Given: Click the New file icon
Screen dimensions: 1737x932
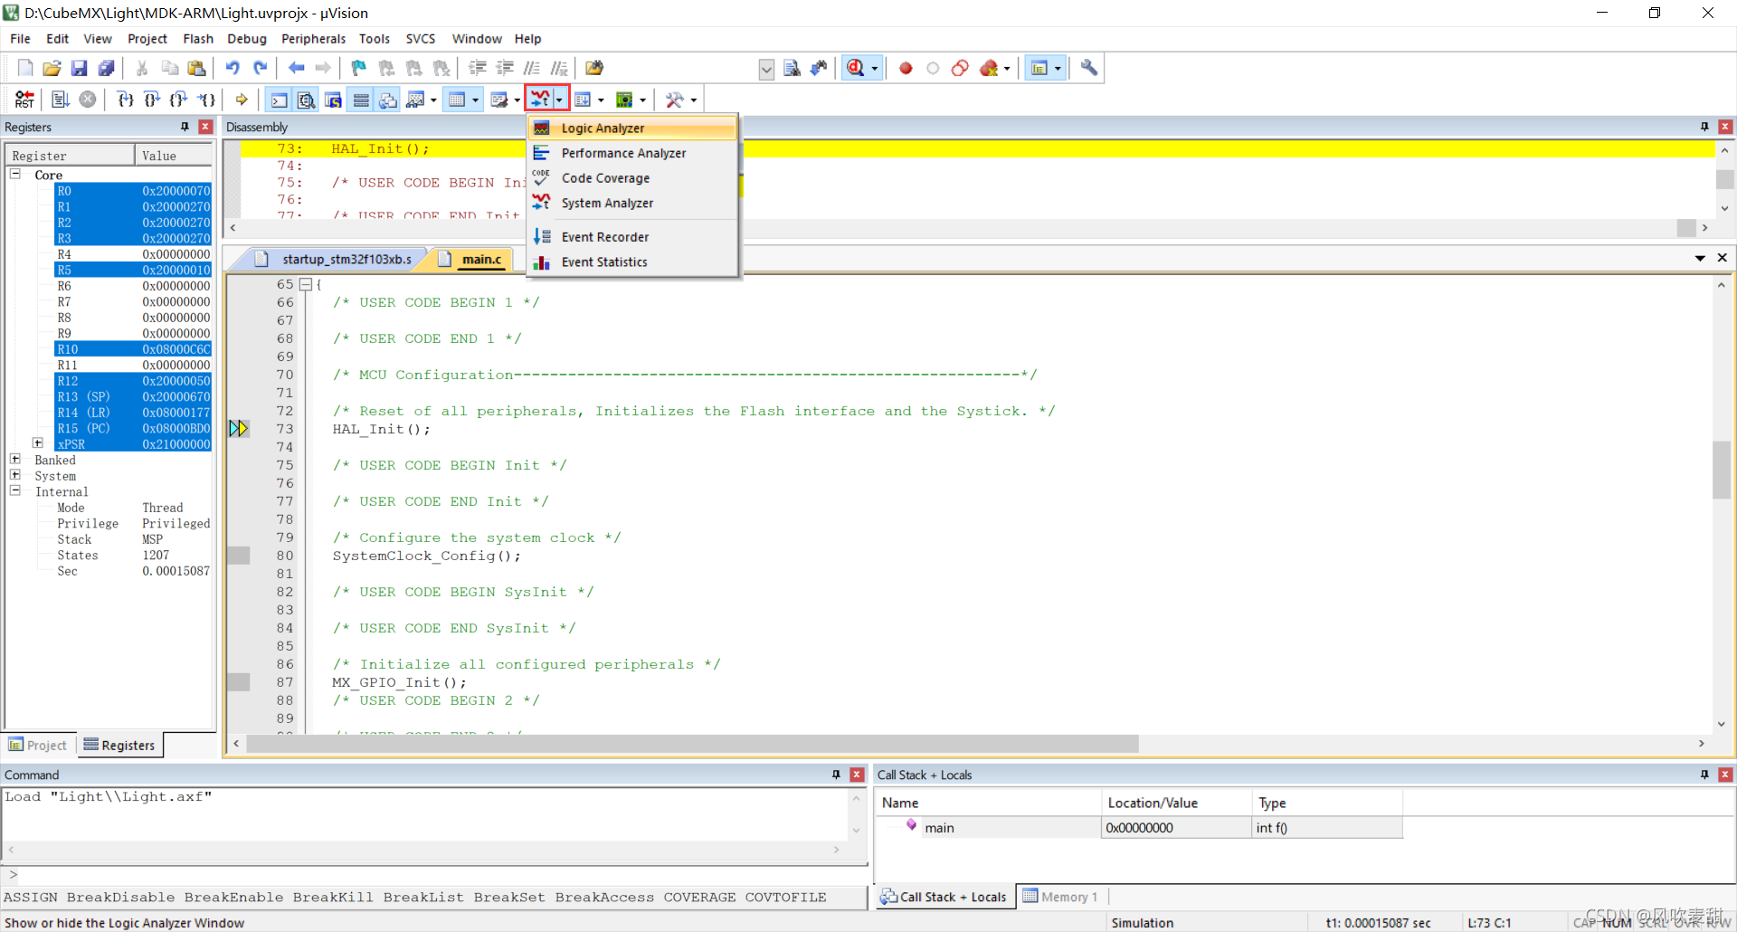Looking at the screenshot, I should tap(25, 68).
